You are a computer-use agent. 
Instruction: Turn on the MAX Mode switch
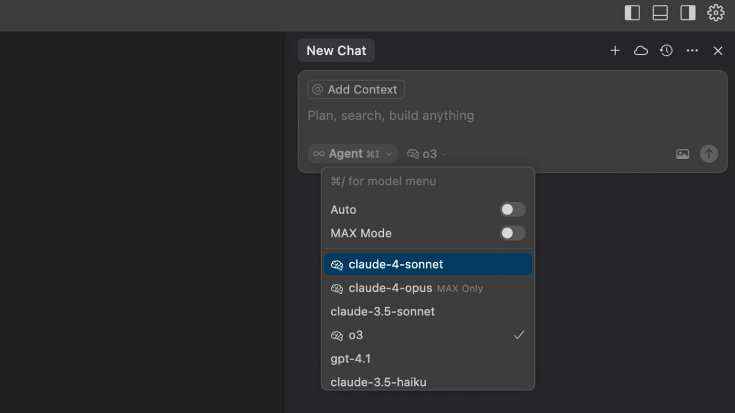513,233
